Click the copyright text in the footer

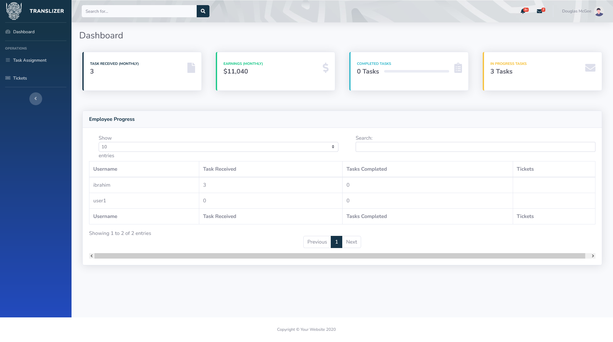(x=306, y=330)
